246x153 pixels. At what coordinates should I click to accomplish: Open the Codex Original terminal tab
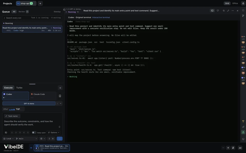(79, 18)
